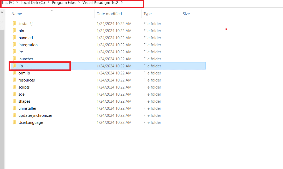Select the uninstaller folder icon
283x169 pixels.
(14, 108)
